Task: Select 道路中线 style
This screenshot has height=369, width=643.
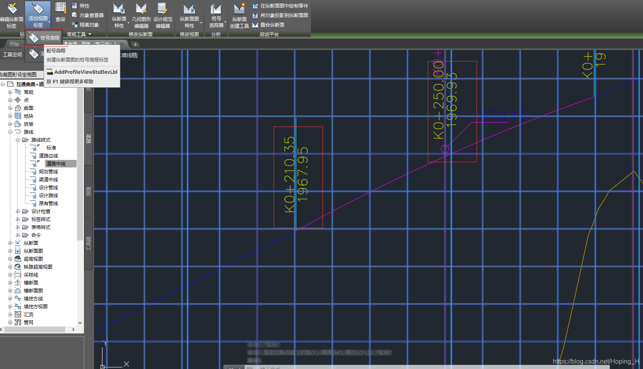Action: coord(56,163)
